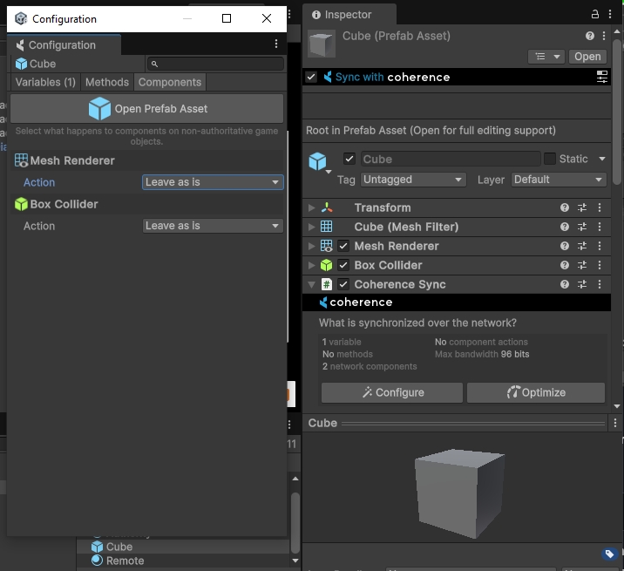Click the asset label tag icon
This screenshot has height=571, width=624.
(x=610, y=554)
